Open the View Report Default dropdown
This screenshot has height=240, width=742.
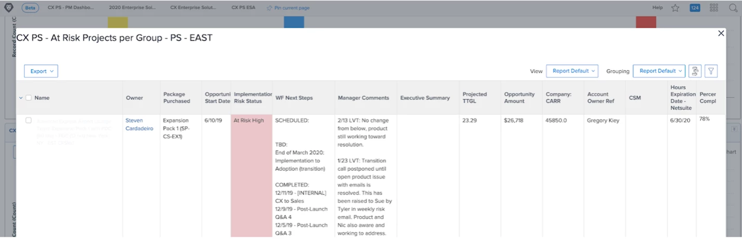pos(572,71)
